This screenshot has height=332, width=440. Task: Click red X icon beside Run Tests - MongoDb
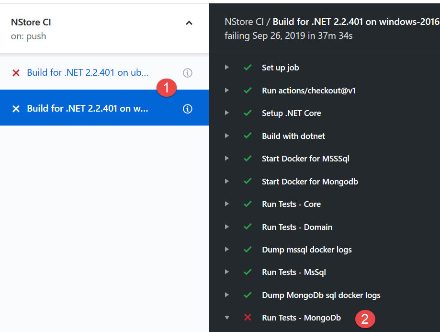tap(248, 318)
